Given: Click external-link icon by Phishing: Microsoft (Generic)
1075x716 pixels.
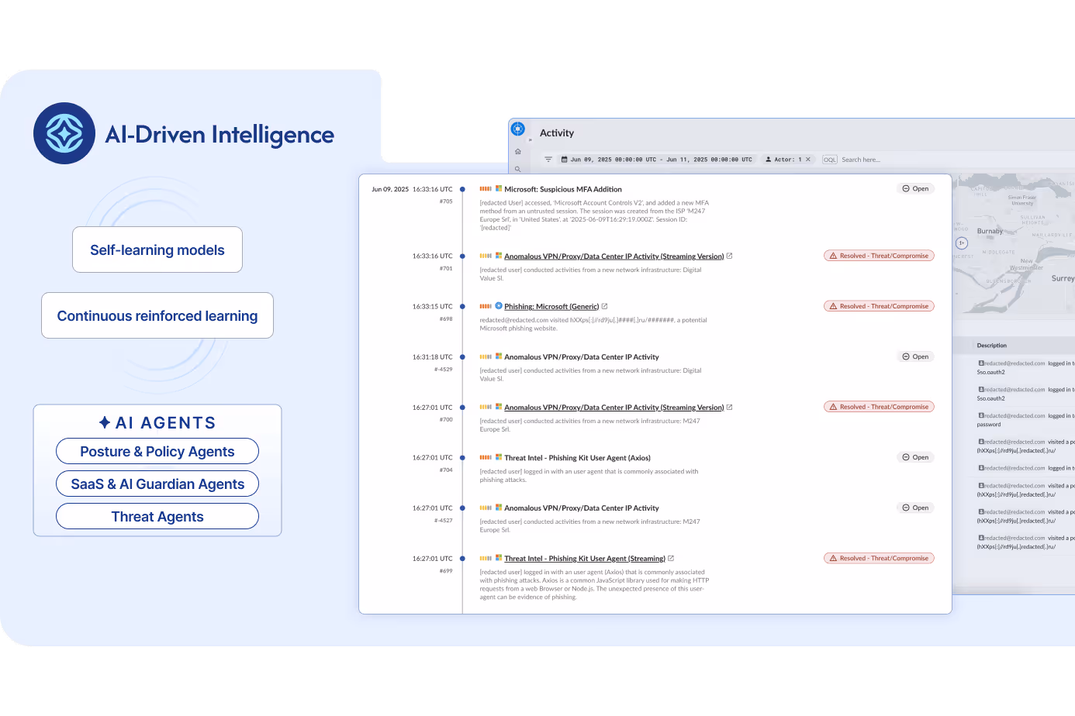Looking at the screenshot, I should point(605,306).
